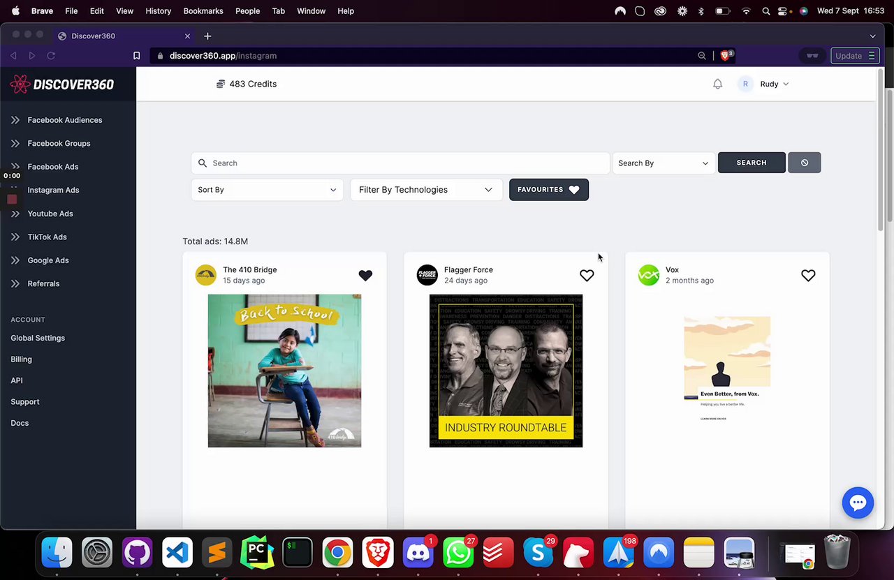Click the browser Update button
894x580 pixels.
click(x=855, y=56)
